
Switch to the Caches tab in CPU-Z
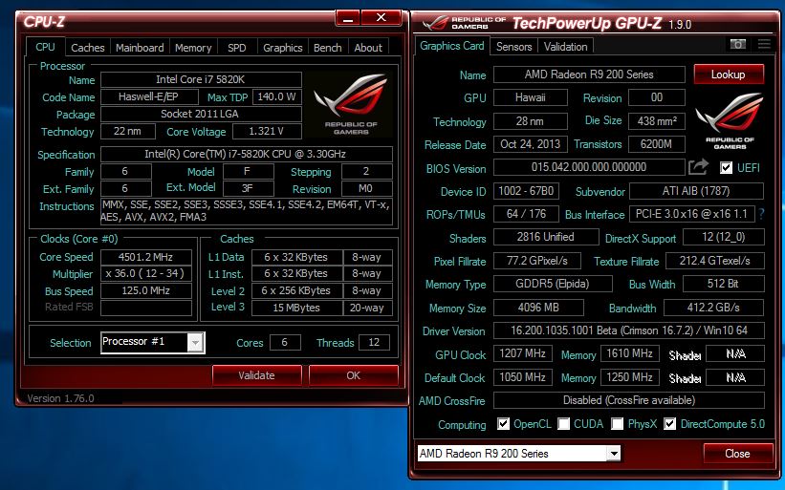click(x=88, y=48)
